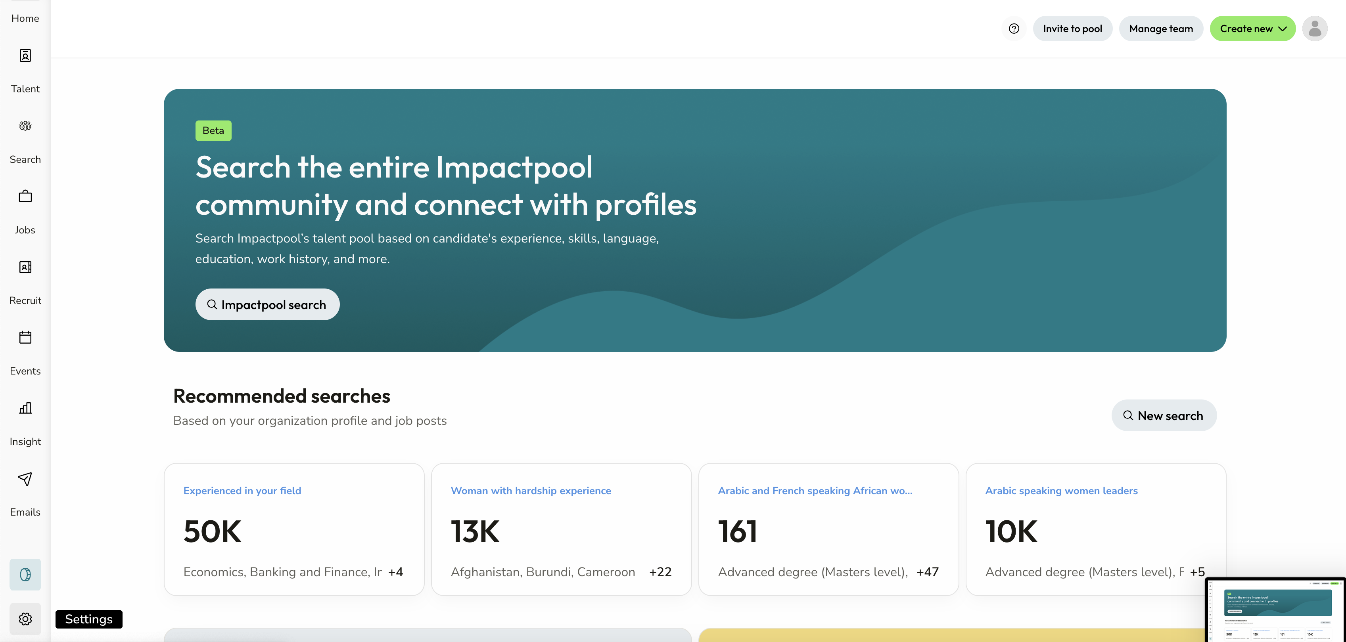Click the +22 filters count
This screenshot has height=642, width=1346.
(660, 572)
